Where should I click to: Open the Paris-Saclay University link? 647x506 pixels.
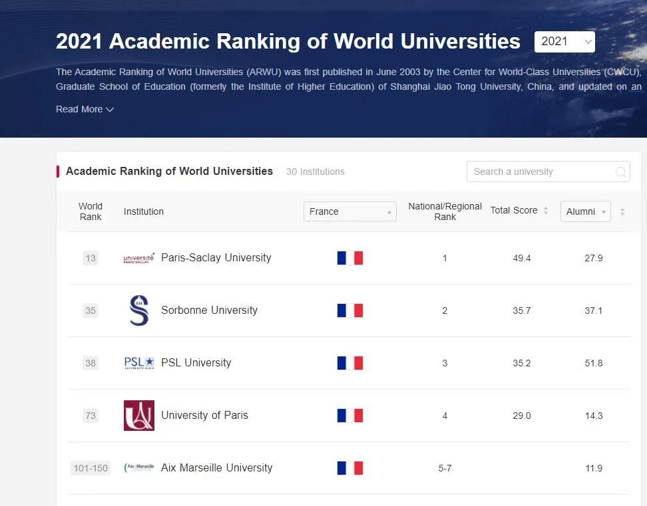216,257
